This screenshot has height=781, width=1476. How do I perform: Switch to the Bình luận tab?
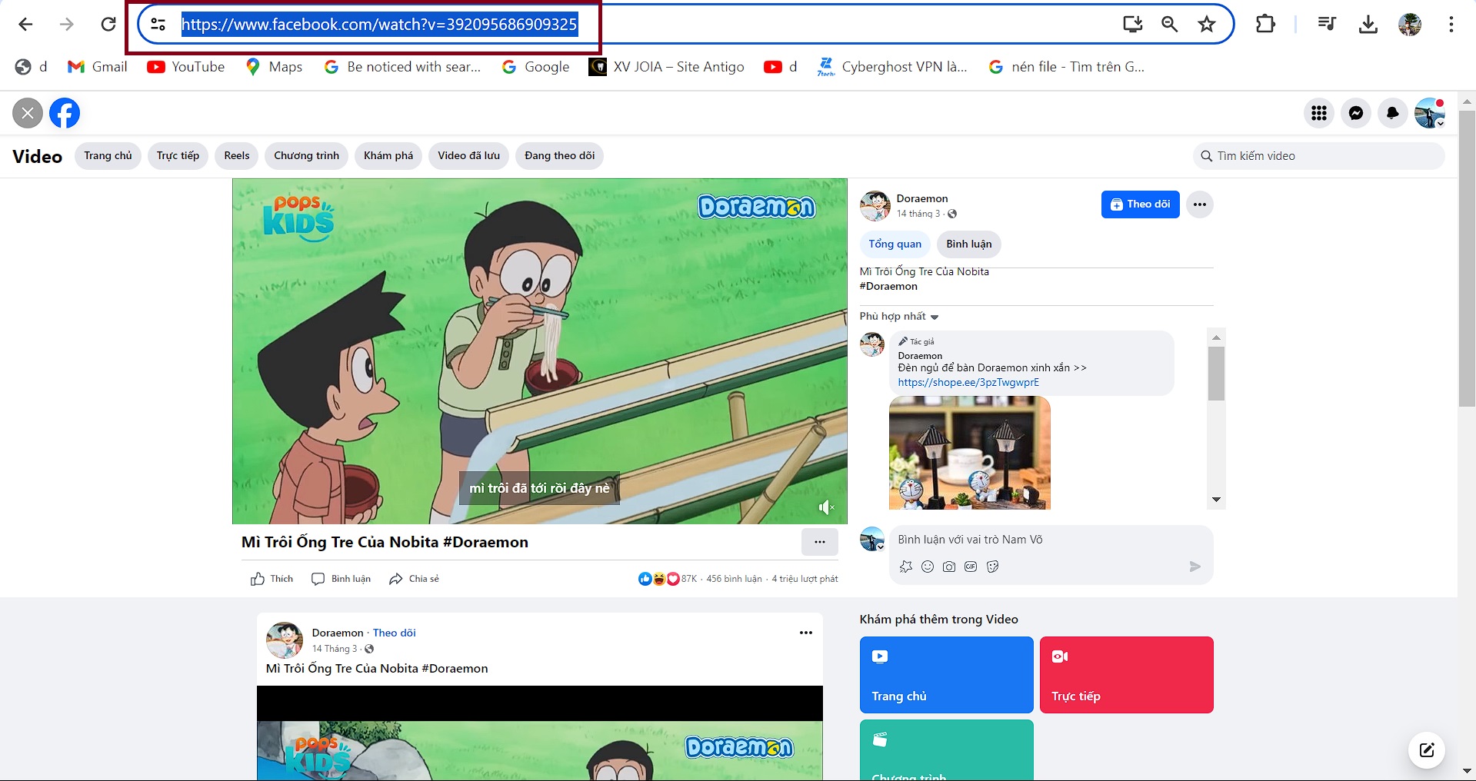tap(969, 244)
